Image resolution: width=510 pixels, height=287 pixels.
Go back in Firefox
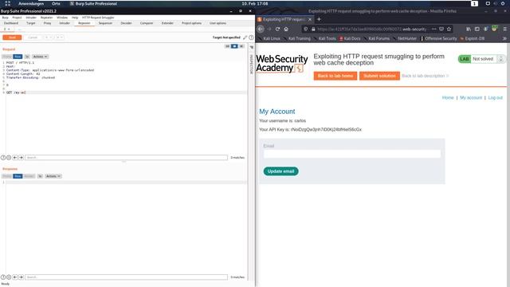pyautogui.click(x=261, y=29)
